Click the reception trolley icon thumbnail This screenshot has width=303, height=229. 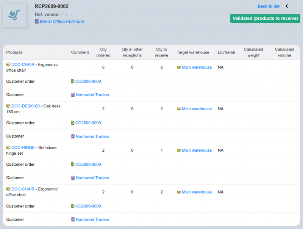[x=14, y=15]
